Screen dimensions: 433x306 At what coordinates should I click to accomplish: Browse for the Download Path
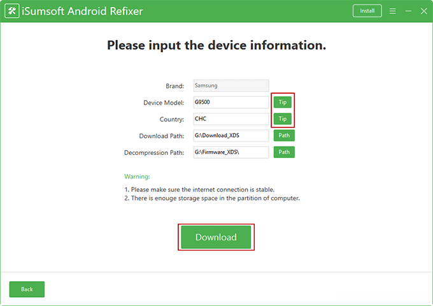[284, 135]
